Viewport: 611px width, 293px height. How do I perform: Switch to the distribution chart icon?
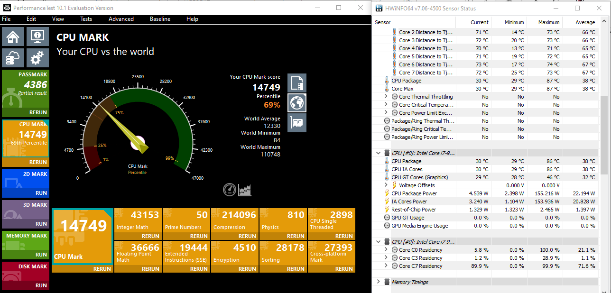245,190
